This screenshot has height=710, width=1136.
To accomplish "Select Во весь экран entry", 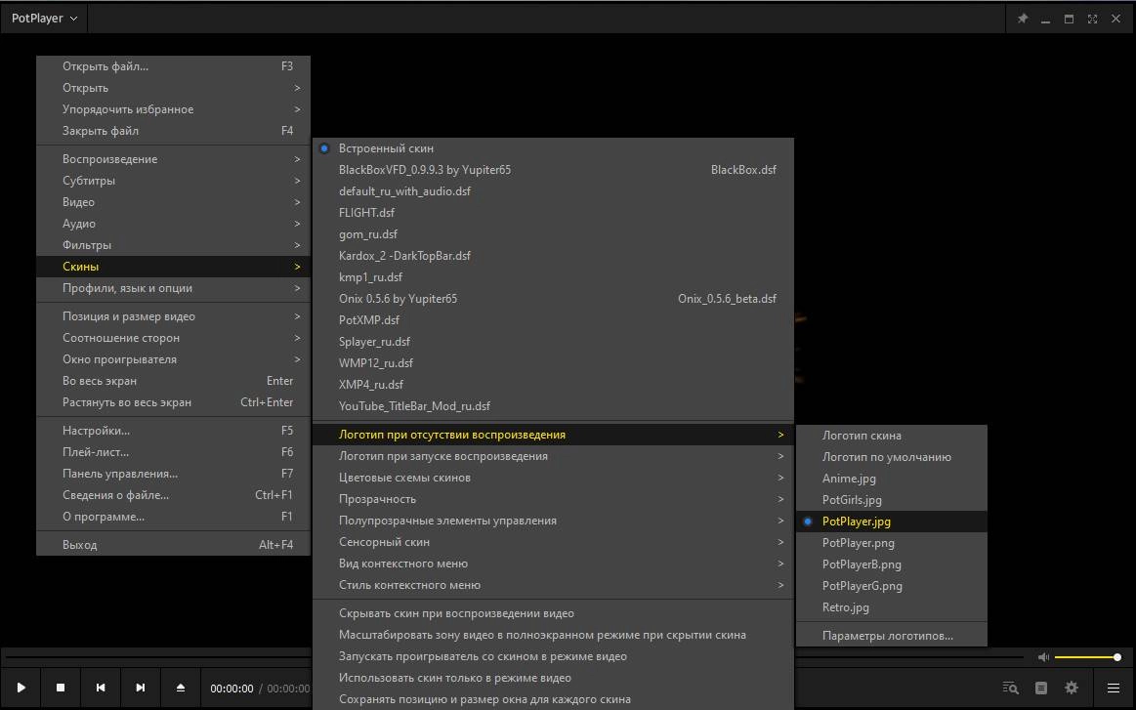I will [x=173, y=380].
